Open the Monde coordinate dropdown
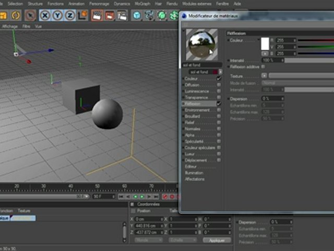This screenshot has width=334, height=251. (148, 240)
